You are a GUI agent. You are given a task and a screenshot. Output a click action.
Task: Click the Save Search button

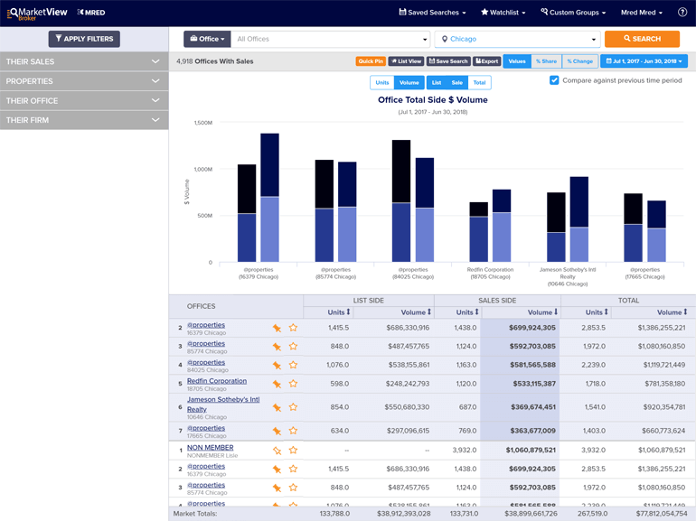point(448,61)
